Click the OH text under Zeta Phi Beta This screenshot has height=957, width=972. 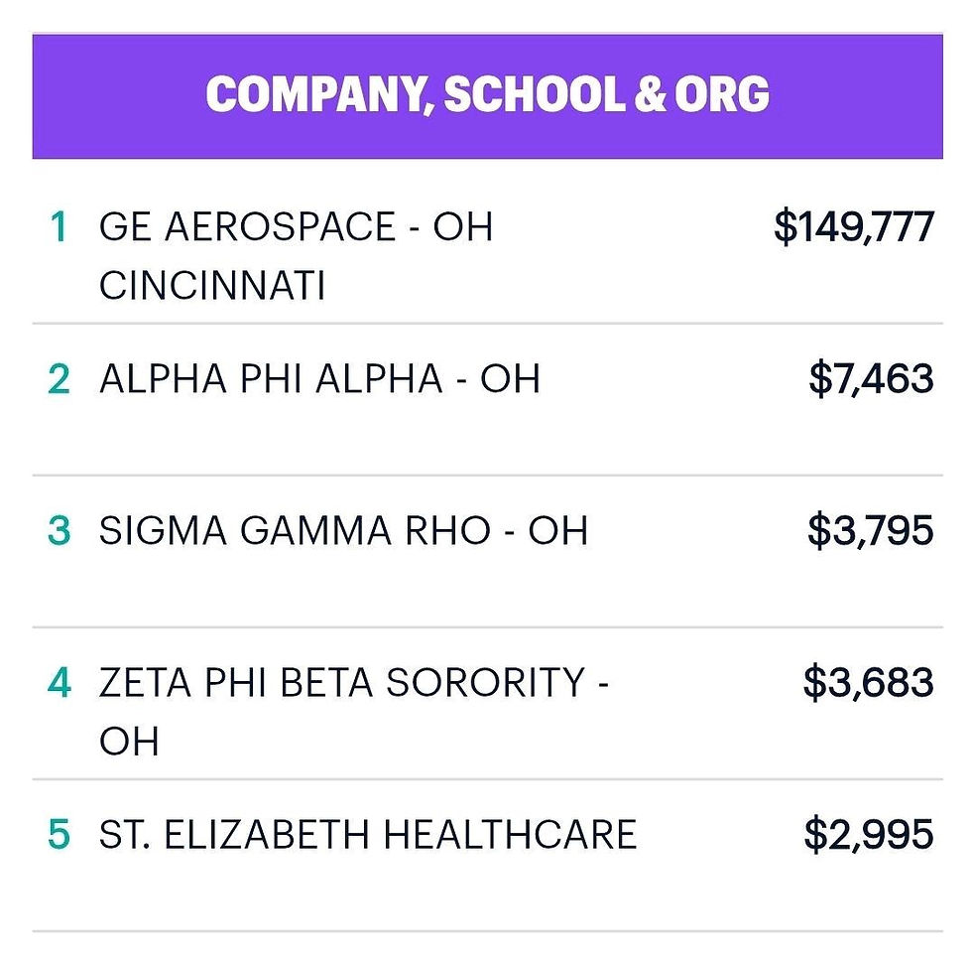point(129,741)
